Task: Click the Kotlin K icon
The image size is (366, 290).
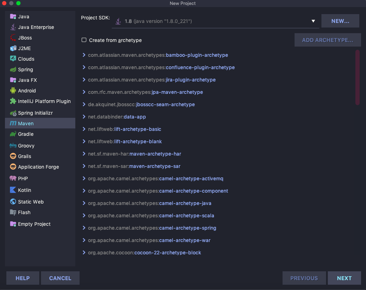Action: (13, 190)
